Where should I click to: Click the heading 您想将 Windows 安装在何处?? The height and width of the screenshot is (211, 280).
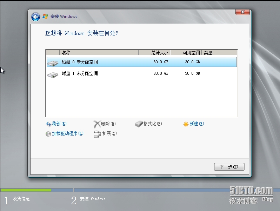tap(82, 33)
